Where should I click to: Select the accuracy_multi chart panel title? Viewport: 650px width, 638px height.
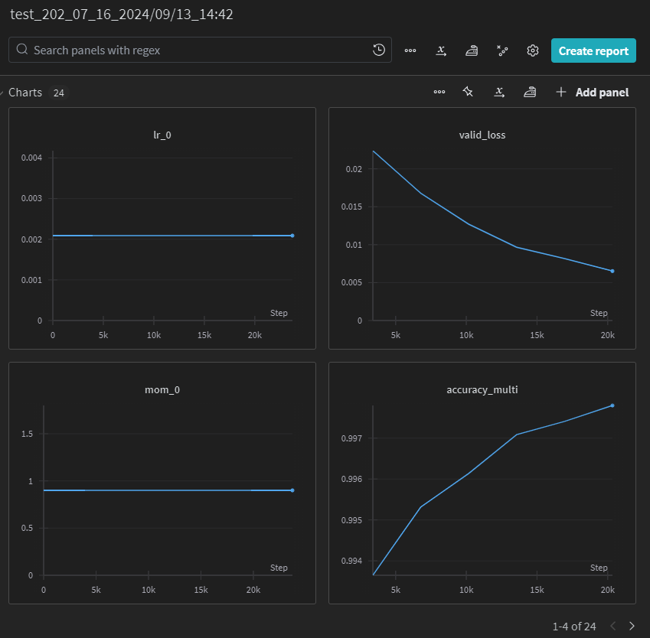[482, 390]
